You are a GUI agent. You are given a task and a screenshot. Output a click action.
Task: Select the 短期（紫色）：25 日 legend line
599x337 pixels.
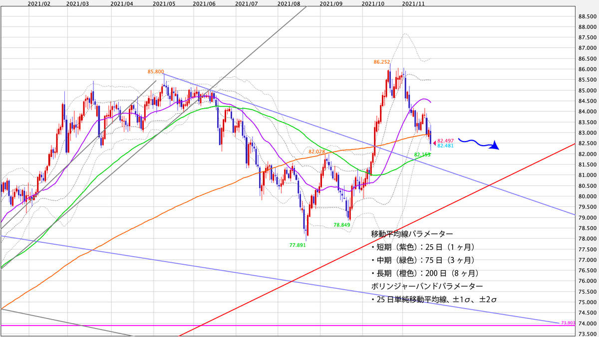click(x=422, y=247)
